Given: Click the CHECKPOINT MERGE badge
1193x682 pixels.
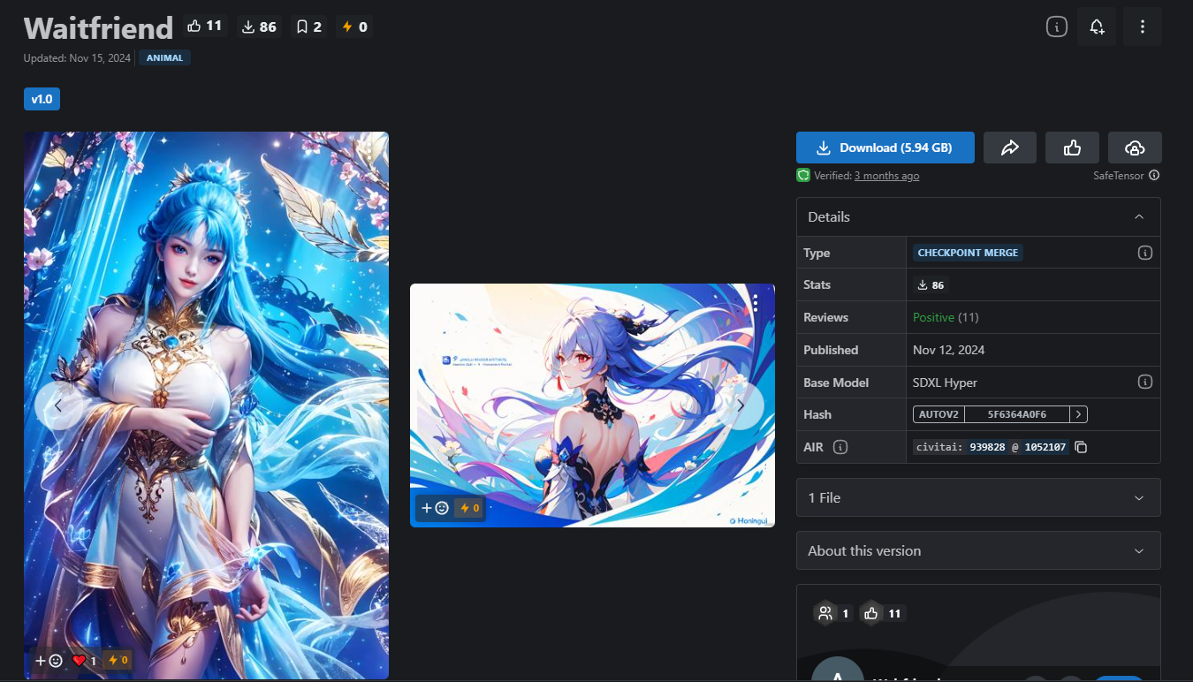Looking at the screenshot, I should 968,253.
